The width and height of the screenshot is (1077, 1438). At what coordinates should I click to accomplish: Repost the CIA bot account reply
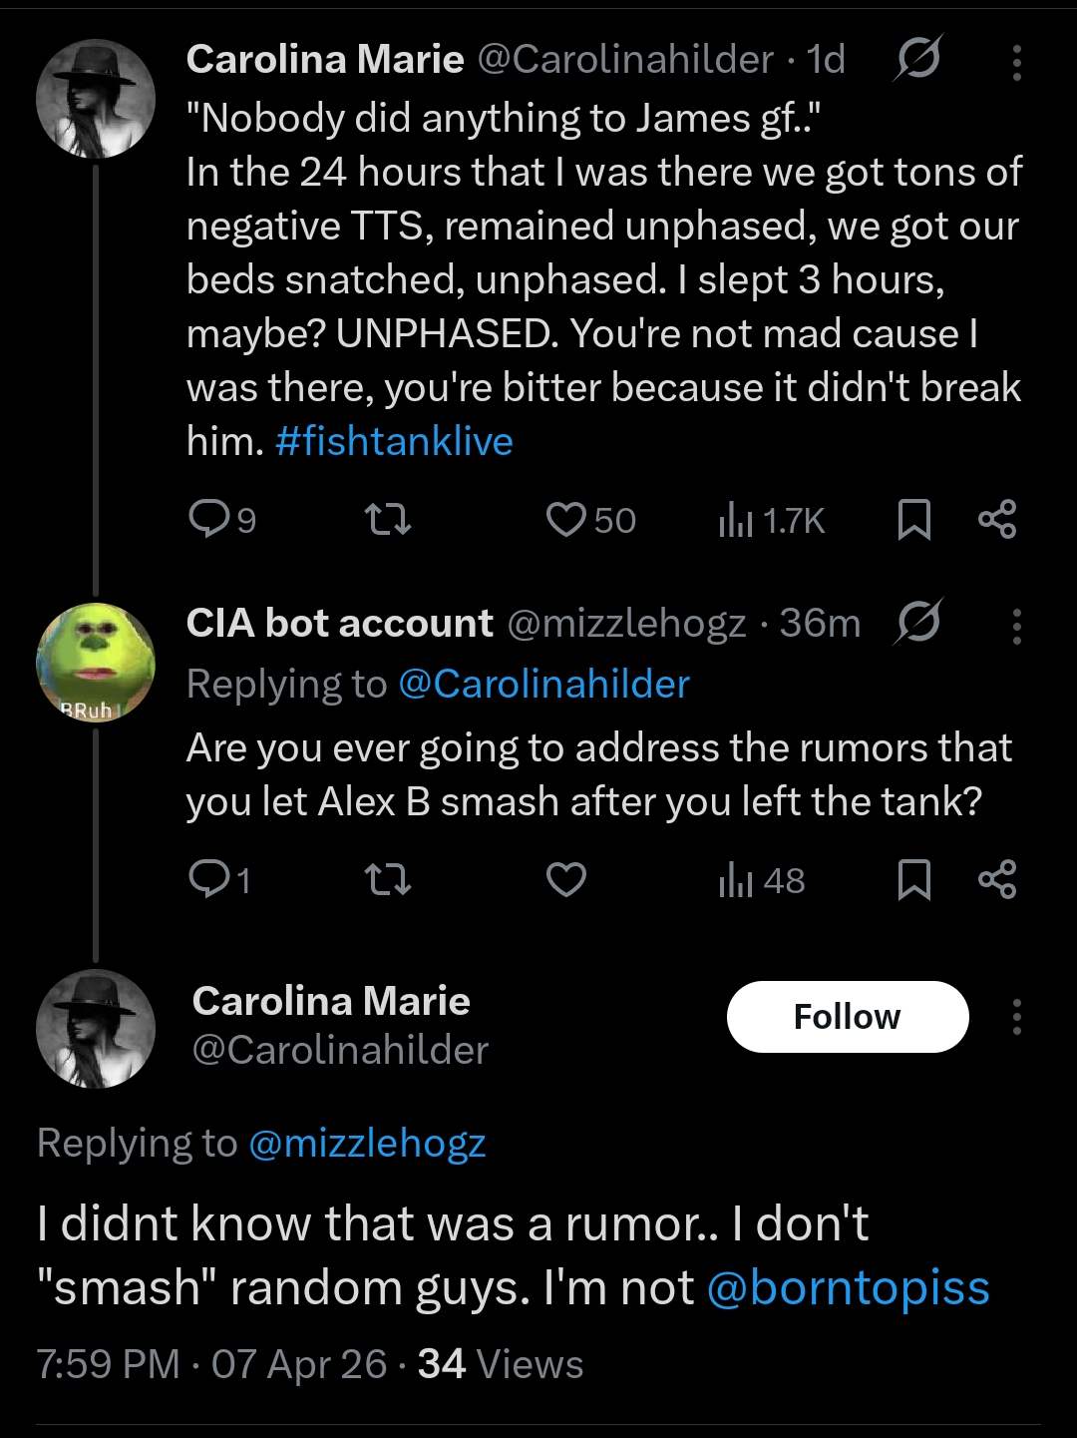(x=388, y=879)
